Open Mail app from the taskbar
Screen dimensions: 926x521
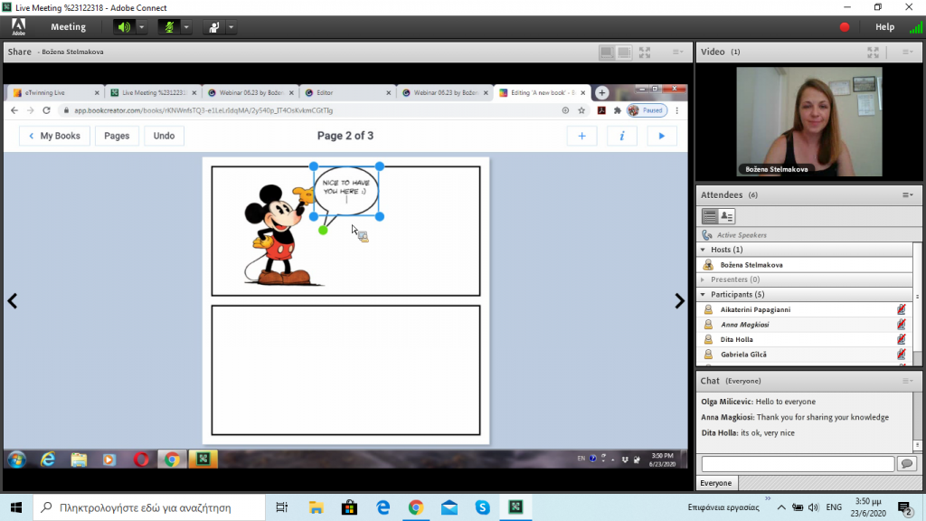449,507
